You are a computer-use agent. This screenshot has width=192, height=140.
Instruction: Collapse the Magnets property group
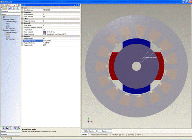(22, 36)
